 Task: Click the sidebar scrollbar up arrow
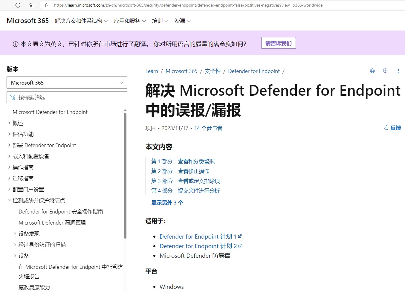[125, 110]
